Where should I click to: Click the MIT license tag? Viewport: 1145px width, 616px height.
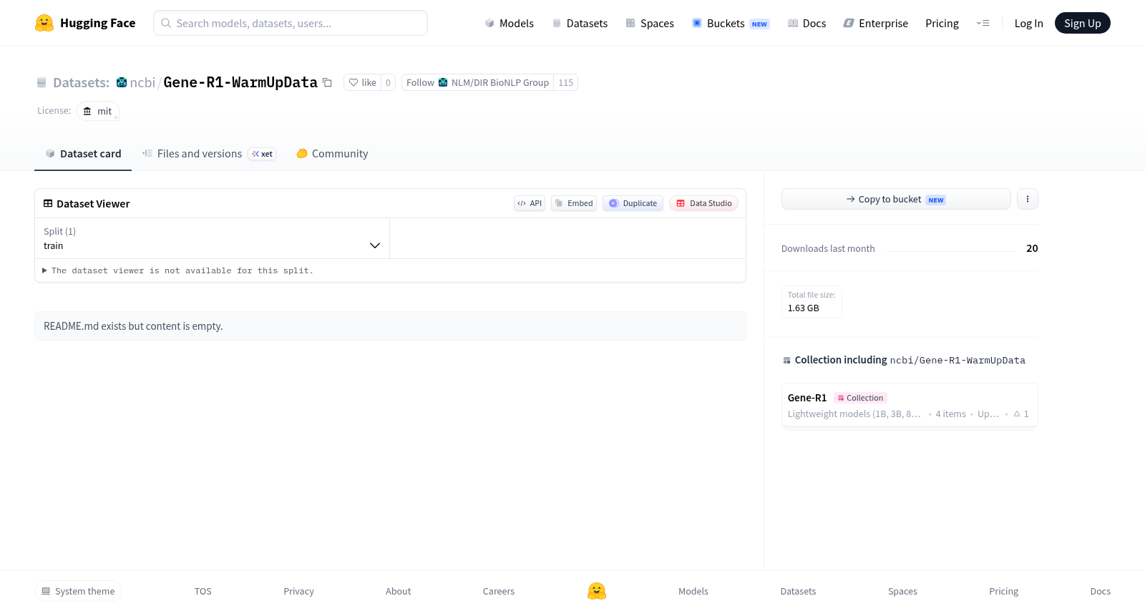click(98, 111)
